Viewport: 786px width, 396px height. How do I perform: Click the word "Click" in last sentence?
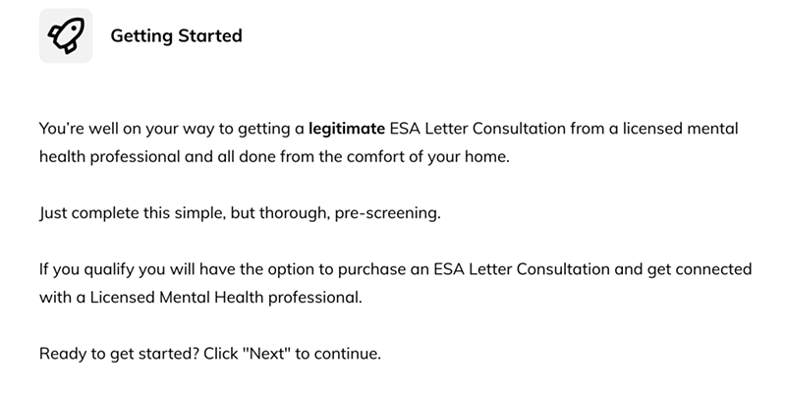tap(221, 354)
